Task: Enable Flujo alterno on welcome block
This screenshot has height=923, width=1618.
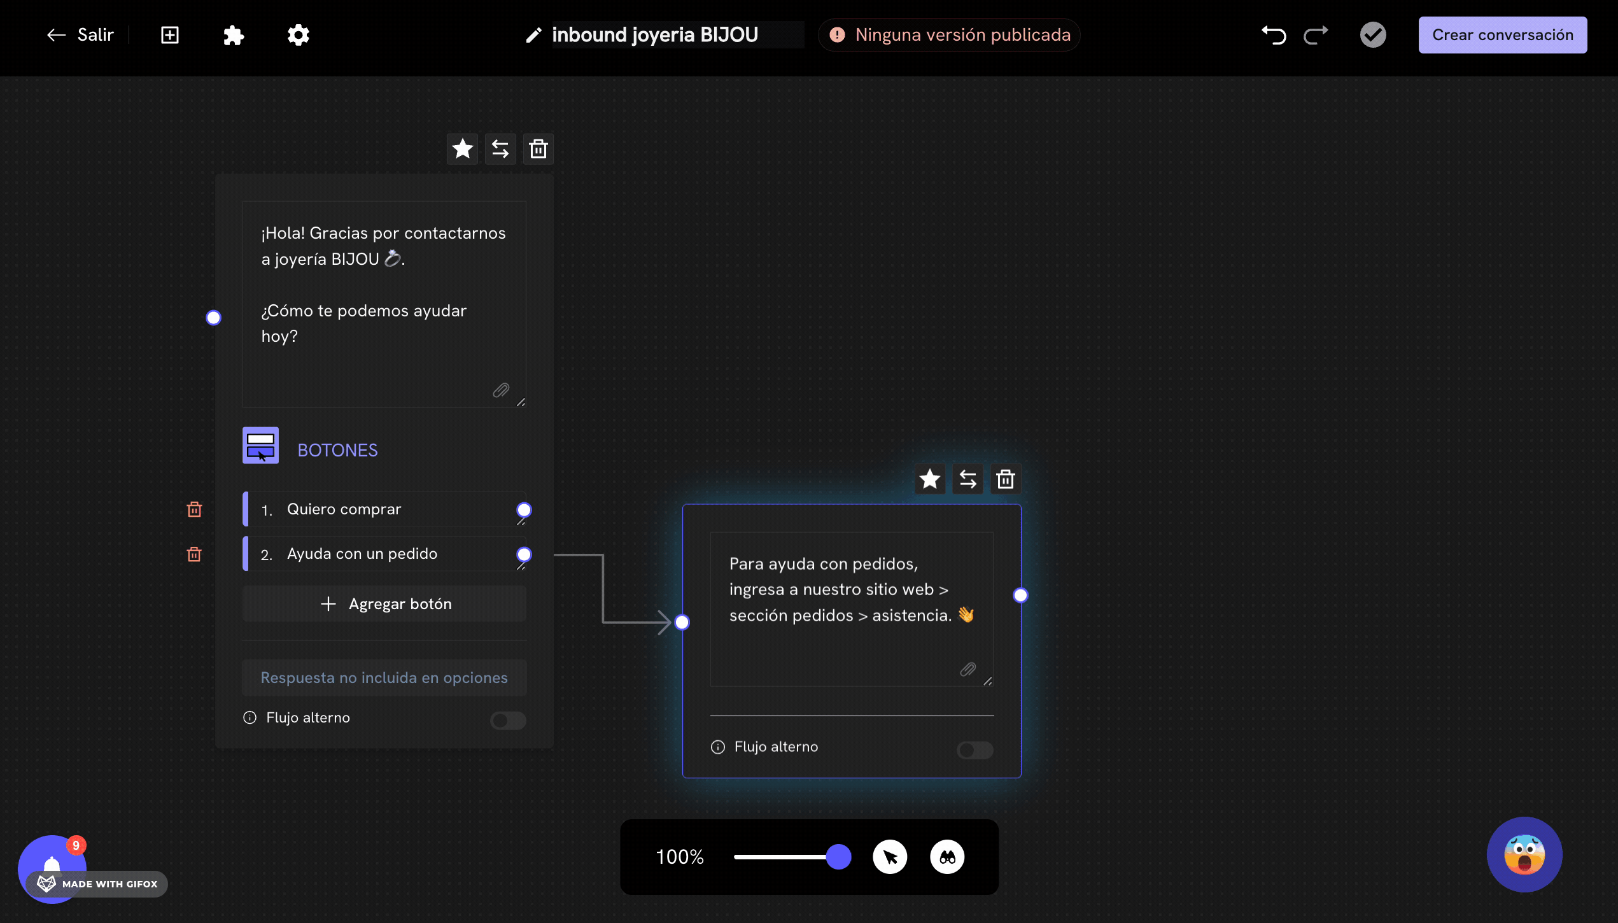Action: 508,720
